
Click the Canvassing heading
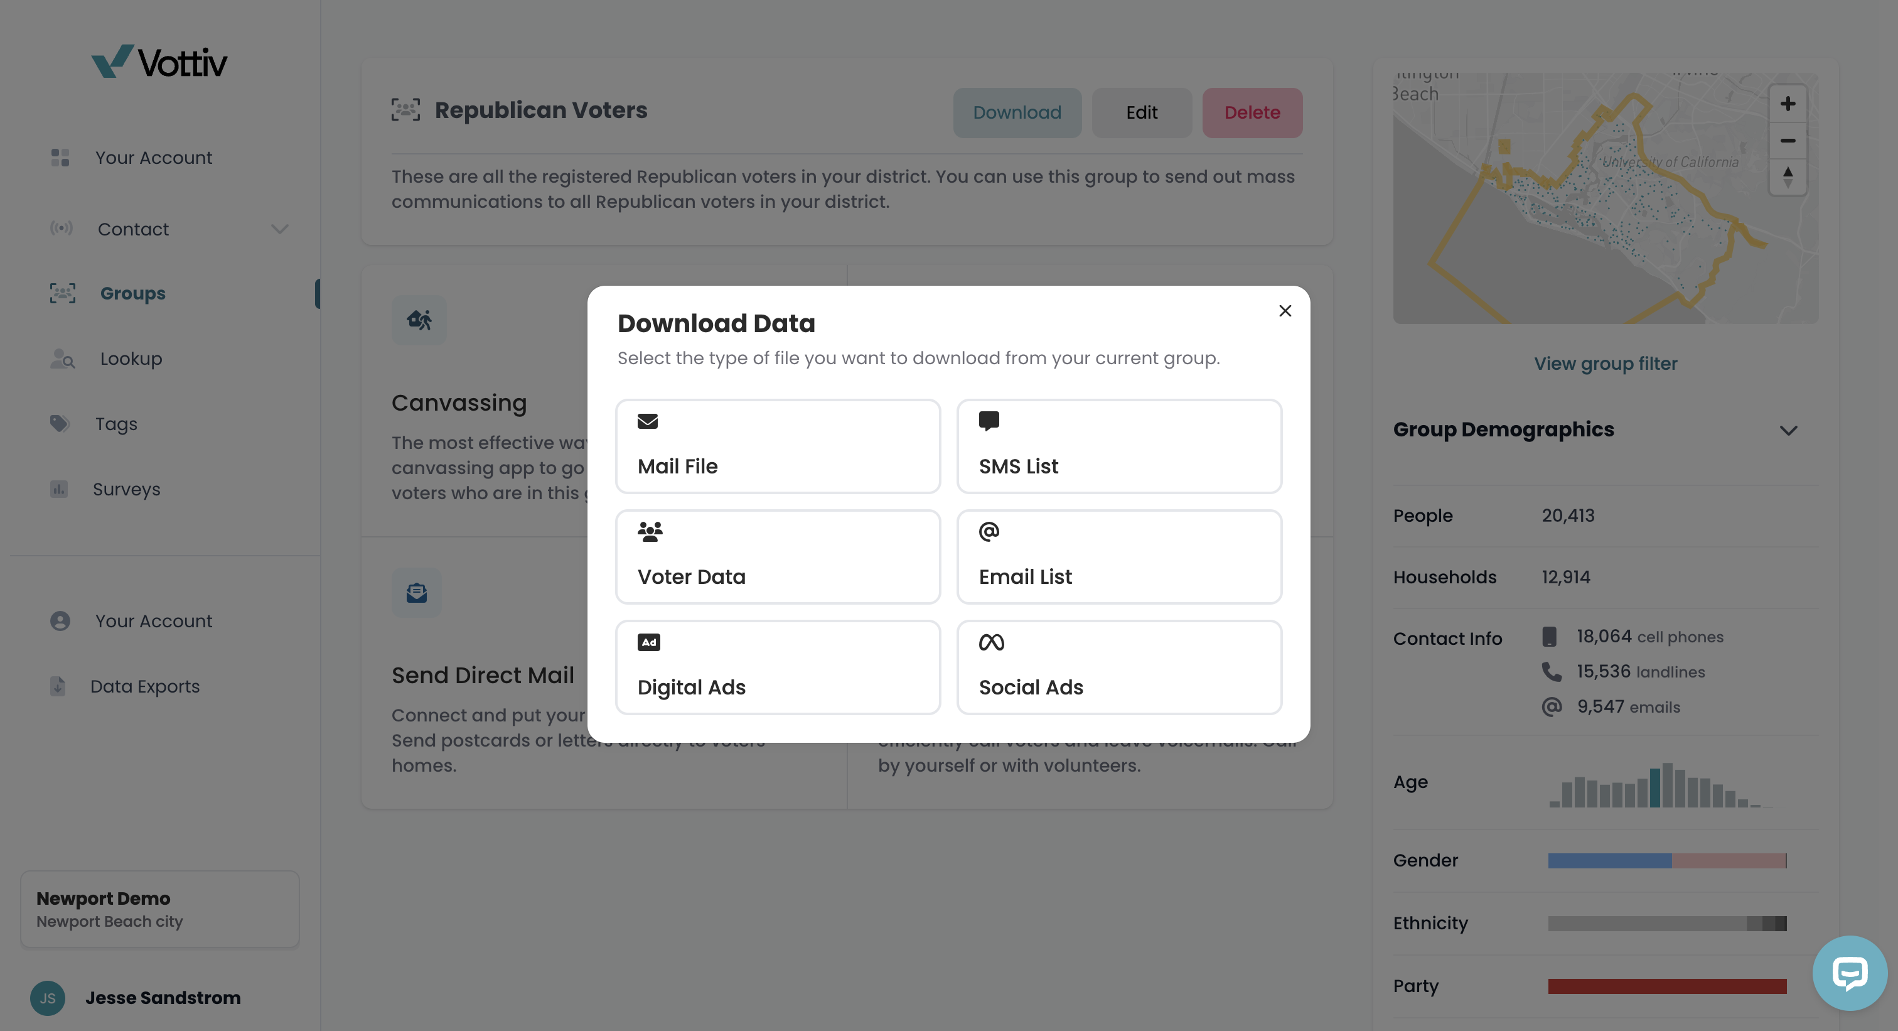[459, 403]
